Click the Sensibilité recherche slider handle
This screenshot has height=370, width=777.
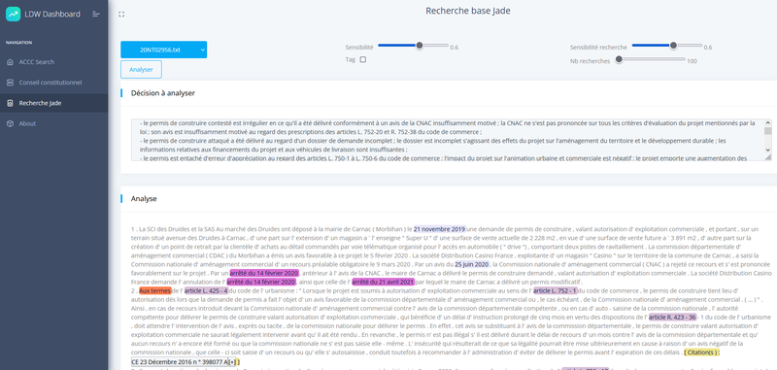tap(673, 46)
